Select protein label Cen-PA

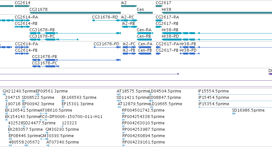[145, 44]
